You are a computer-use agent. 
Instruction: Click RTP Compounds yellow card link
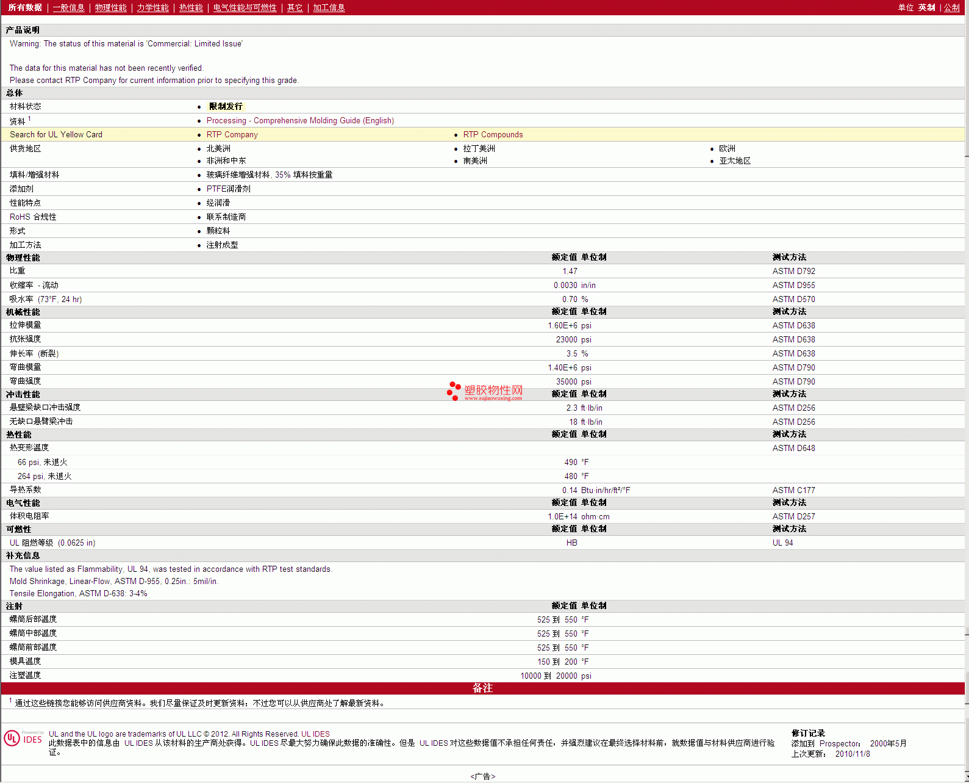[x=493, y=135]
